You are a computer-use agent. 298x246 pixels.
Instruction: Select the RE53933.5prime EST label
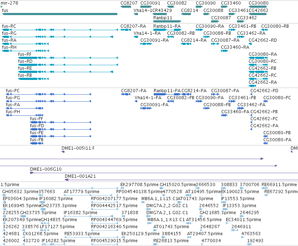coord(82,234)
